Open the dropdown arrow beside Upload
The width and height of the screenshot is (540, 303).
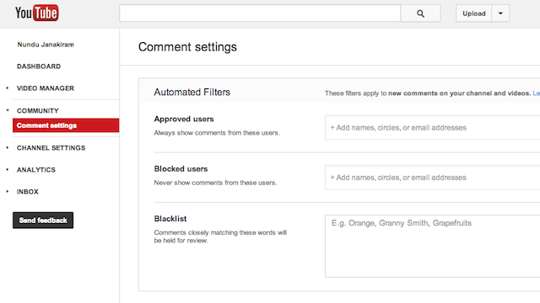tap(500, 13)
